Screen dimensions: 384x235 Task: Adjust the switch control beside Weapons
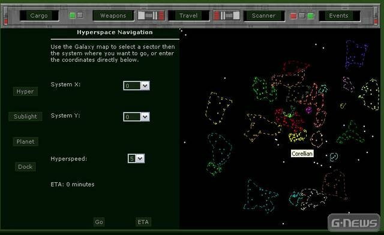[x=151, y=16]
